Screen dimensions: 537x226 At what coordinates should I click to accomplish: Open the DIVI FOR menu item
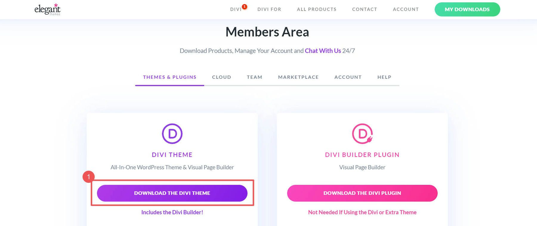tap(269, 9)
